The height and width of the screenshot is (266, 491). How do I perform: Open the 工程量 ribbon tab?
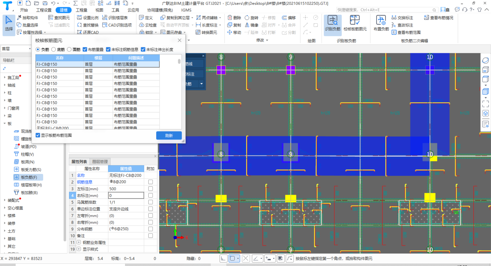click(x=82, y=10)
